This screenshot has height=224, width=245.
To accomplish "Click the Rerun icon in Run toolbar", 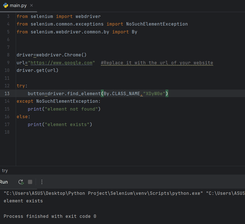I will point(21,182).
